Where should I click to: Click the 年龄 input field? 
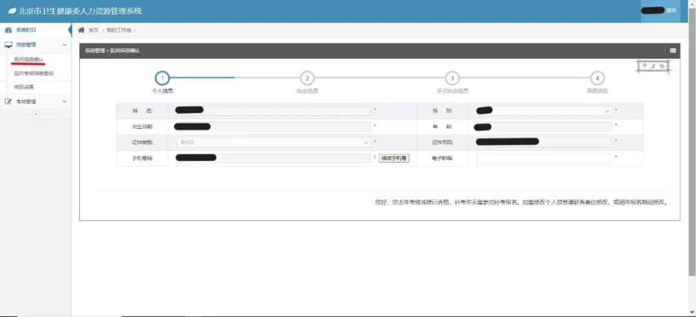pyautogui.click(x=544, y=127)
